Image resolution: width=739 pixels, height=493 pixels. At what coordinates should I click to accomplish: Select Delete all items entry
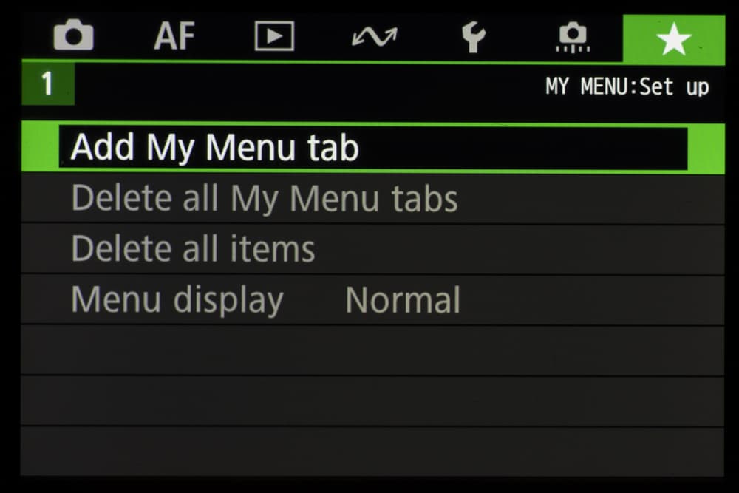tap(373, 249)
